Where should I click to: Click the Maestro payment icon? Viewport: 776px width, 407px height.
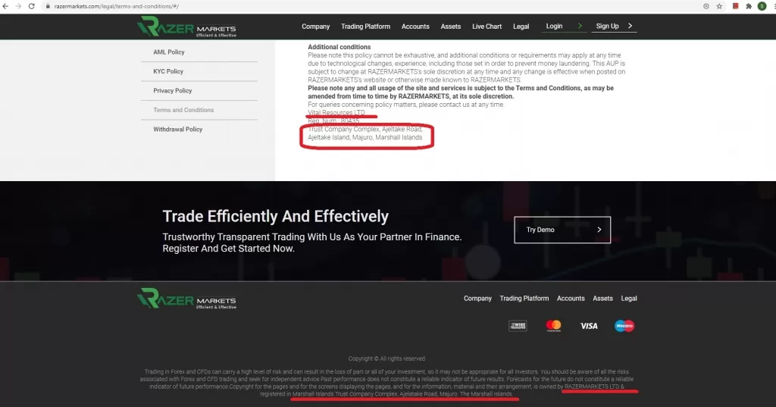click(624, 326)
